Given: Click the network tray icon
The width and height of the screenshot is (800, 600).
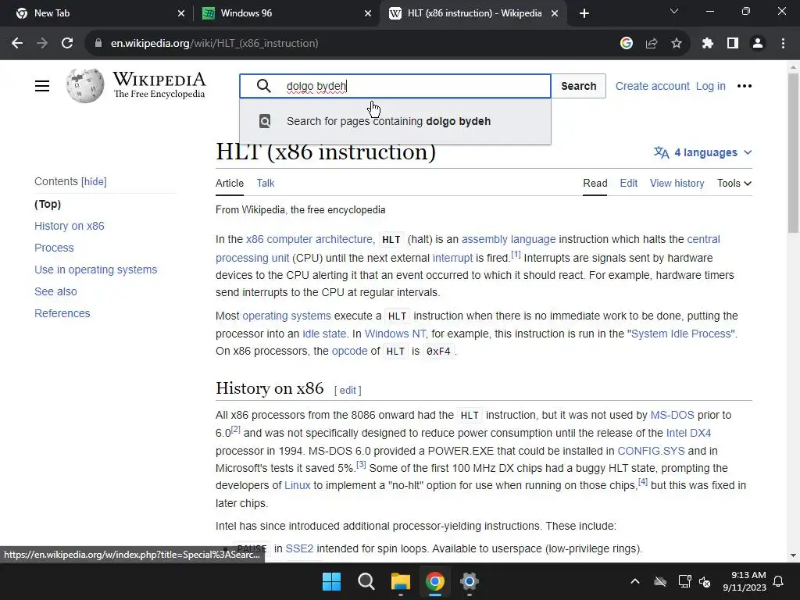Looking at the screenshot, I should pos(684,581).
